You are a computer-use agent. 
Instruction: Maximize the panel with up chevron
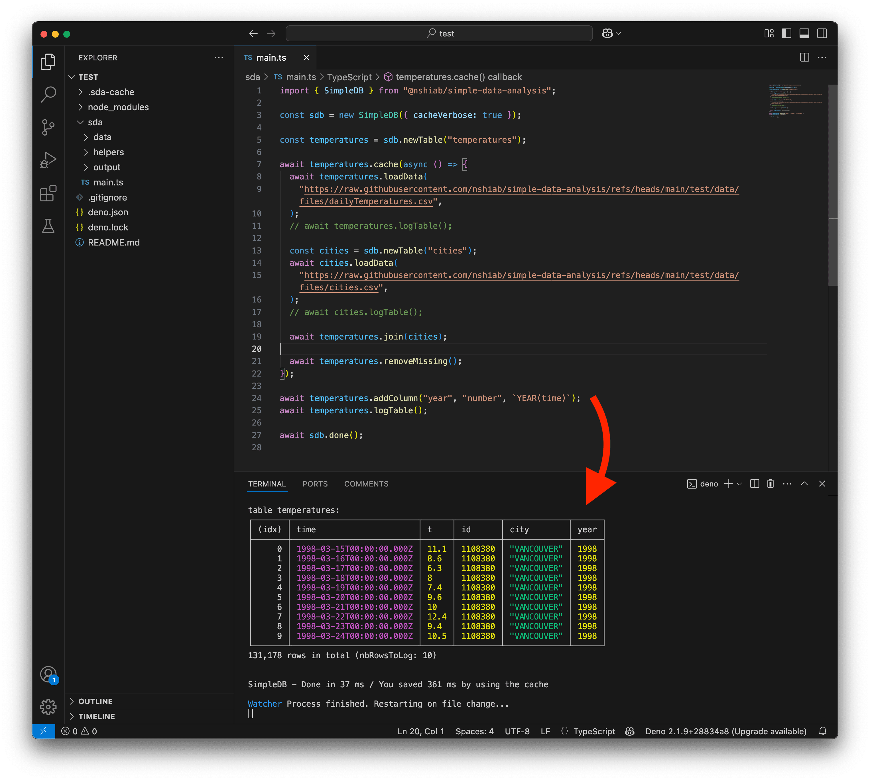(804, 484)
